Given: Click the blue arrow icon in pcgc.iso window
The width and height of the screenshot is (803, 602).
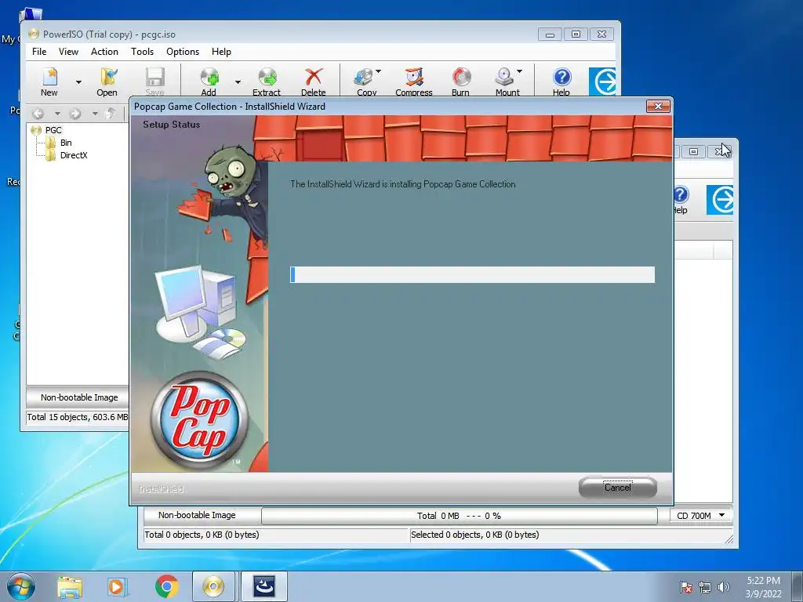Looking at the screenshot, I should [x=602, y=82].
